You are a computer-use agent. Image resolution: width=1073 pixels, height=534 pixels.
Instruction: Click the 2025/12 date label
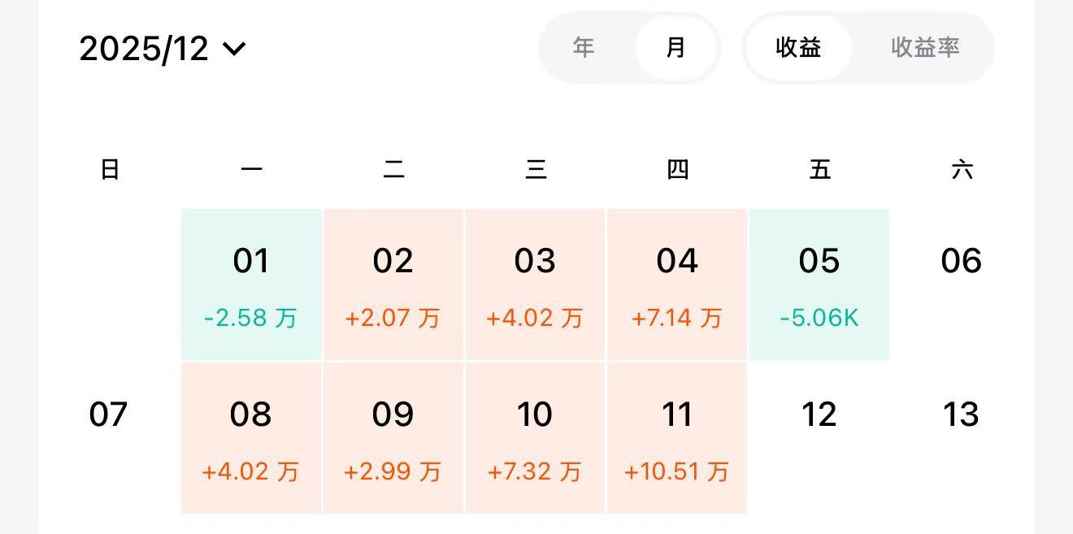(144, 49)
